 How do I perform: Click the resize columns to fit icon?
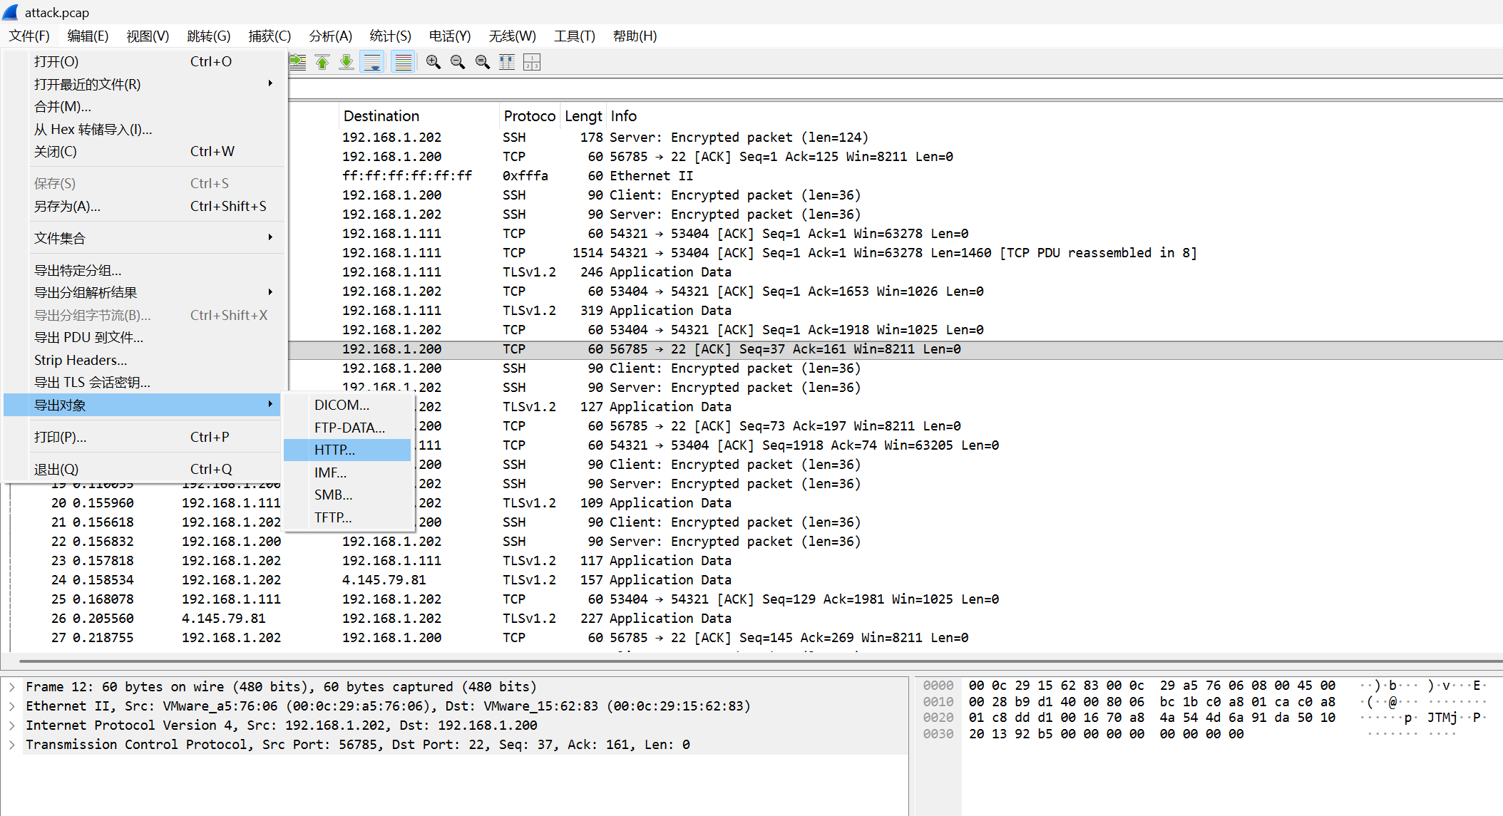point(507,63)
